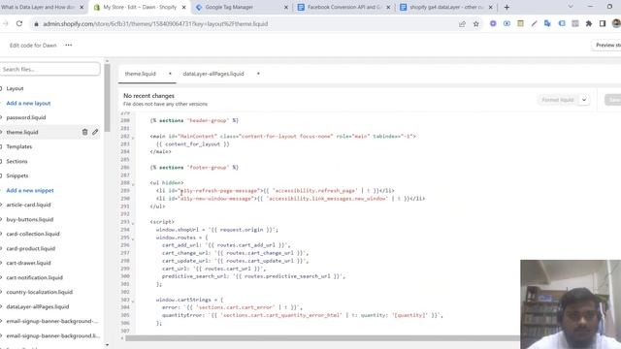Click the pen extension icon in the toolbar

[x=534, y=23]
